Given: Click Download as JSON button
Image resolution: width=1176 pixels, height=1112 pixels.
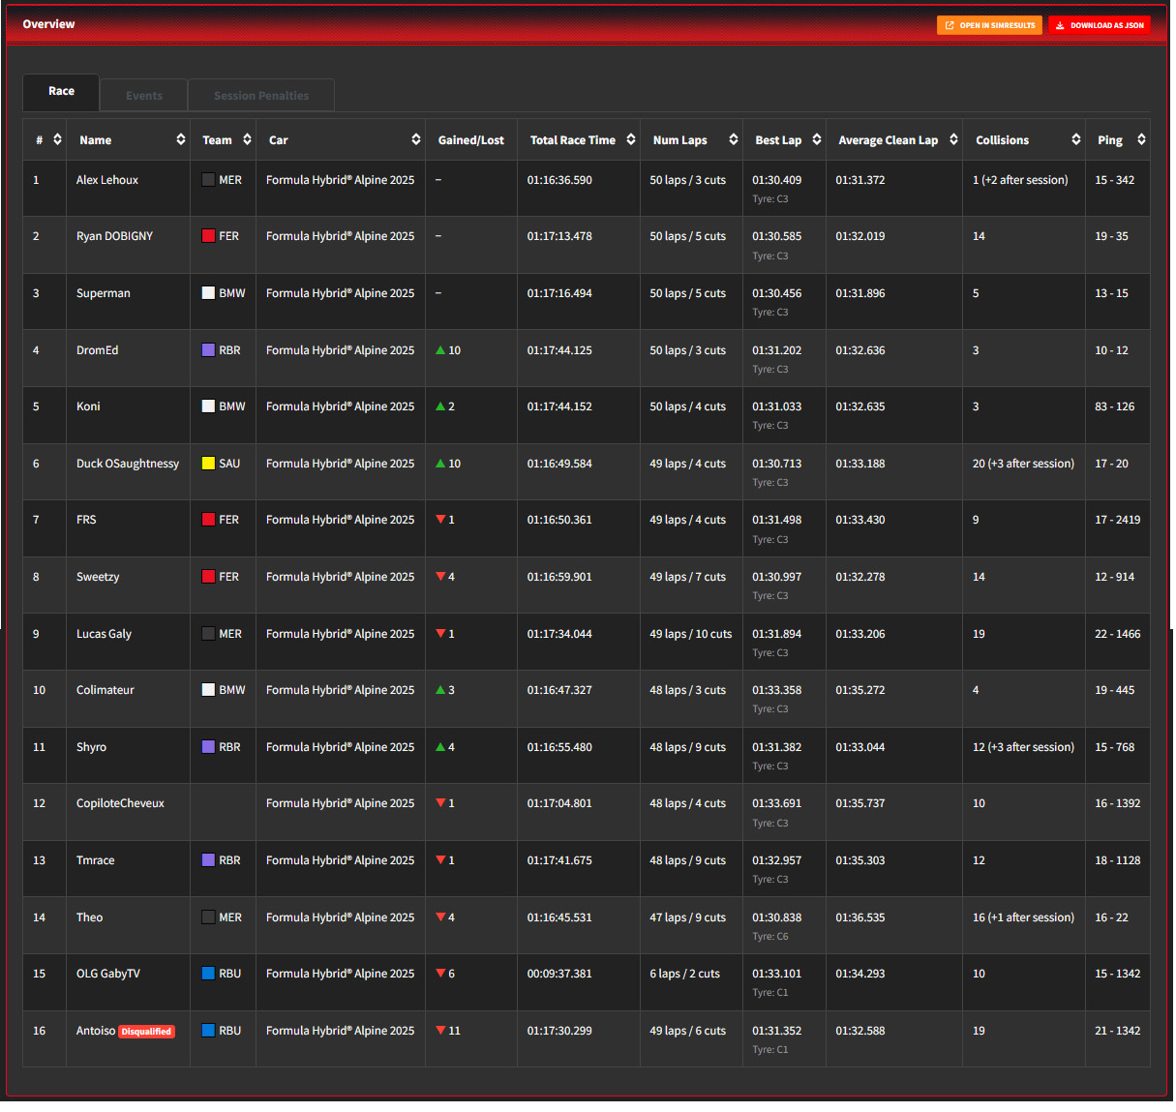Looking at the screenshot, I should tap(1100, 25).
